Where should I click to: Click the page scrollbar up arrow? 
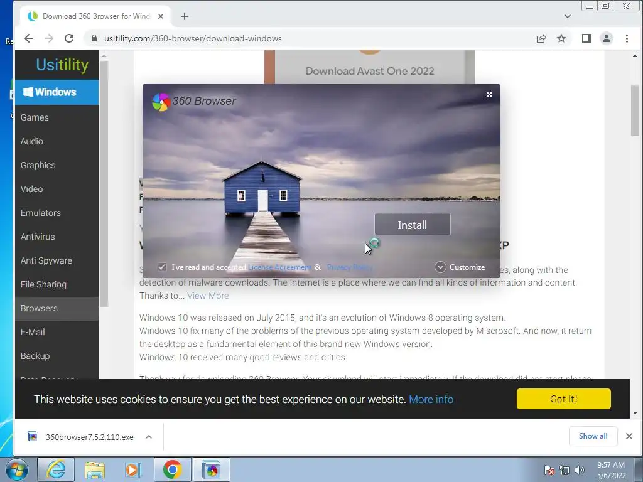click(x=635, y=56)
